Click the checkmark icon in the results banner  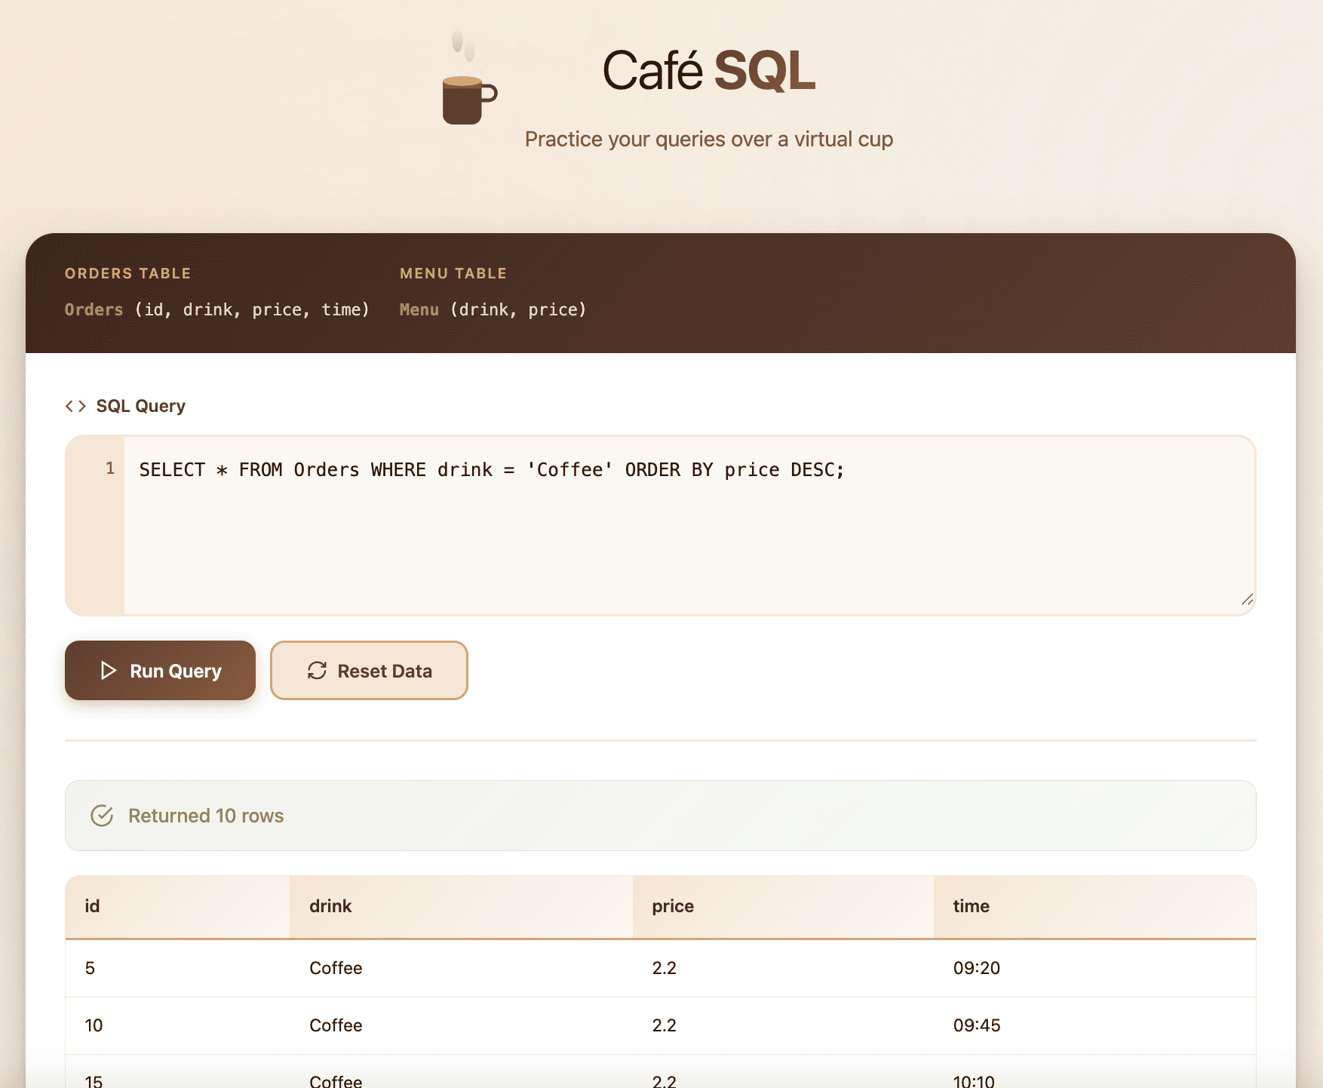tap(103, 815)
